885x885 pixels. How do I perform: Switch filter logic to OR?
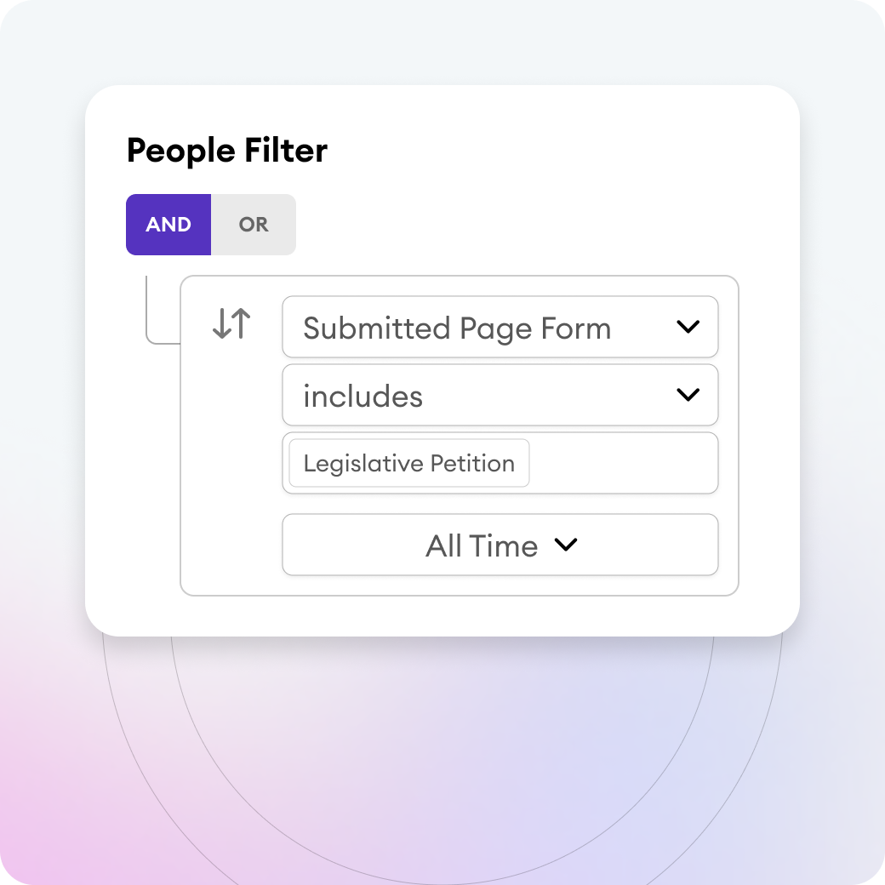pyautogui.click(x=254, y=225)
